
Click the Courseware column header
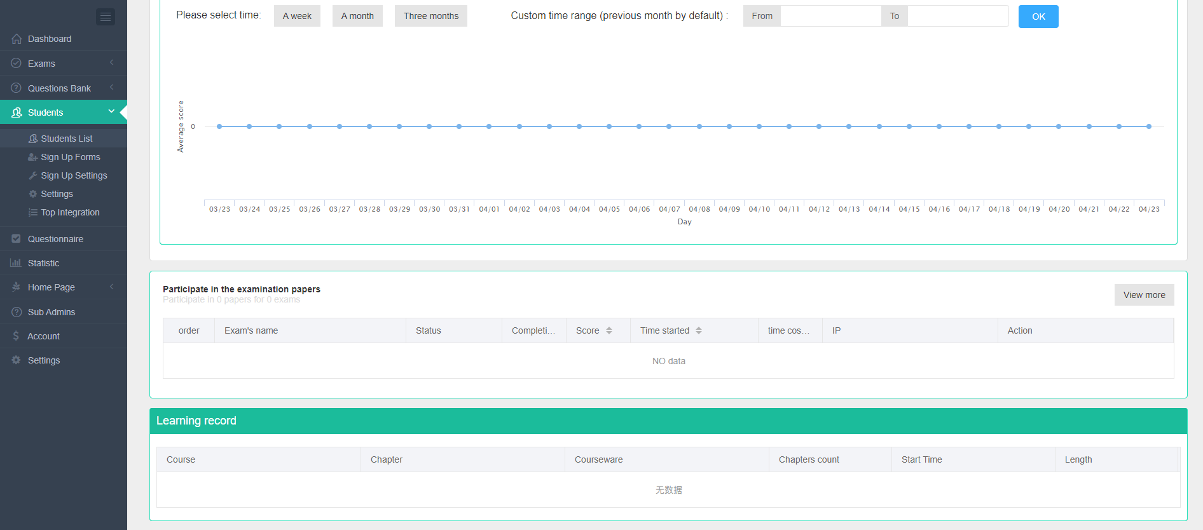[667, 459]
